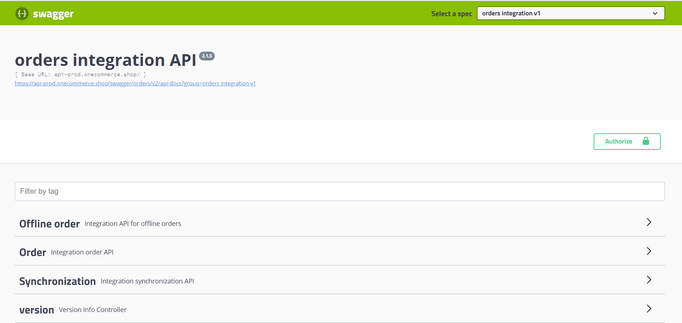This screenshot has height=323, width=682.
Task: Expand the Synchronization section chevron
Action: [x=649, y=280]
